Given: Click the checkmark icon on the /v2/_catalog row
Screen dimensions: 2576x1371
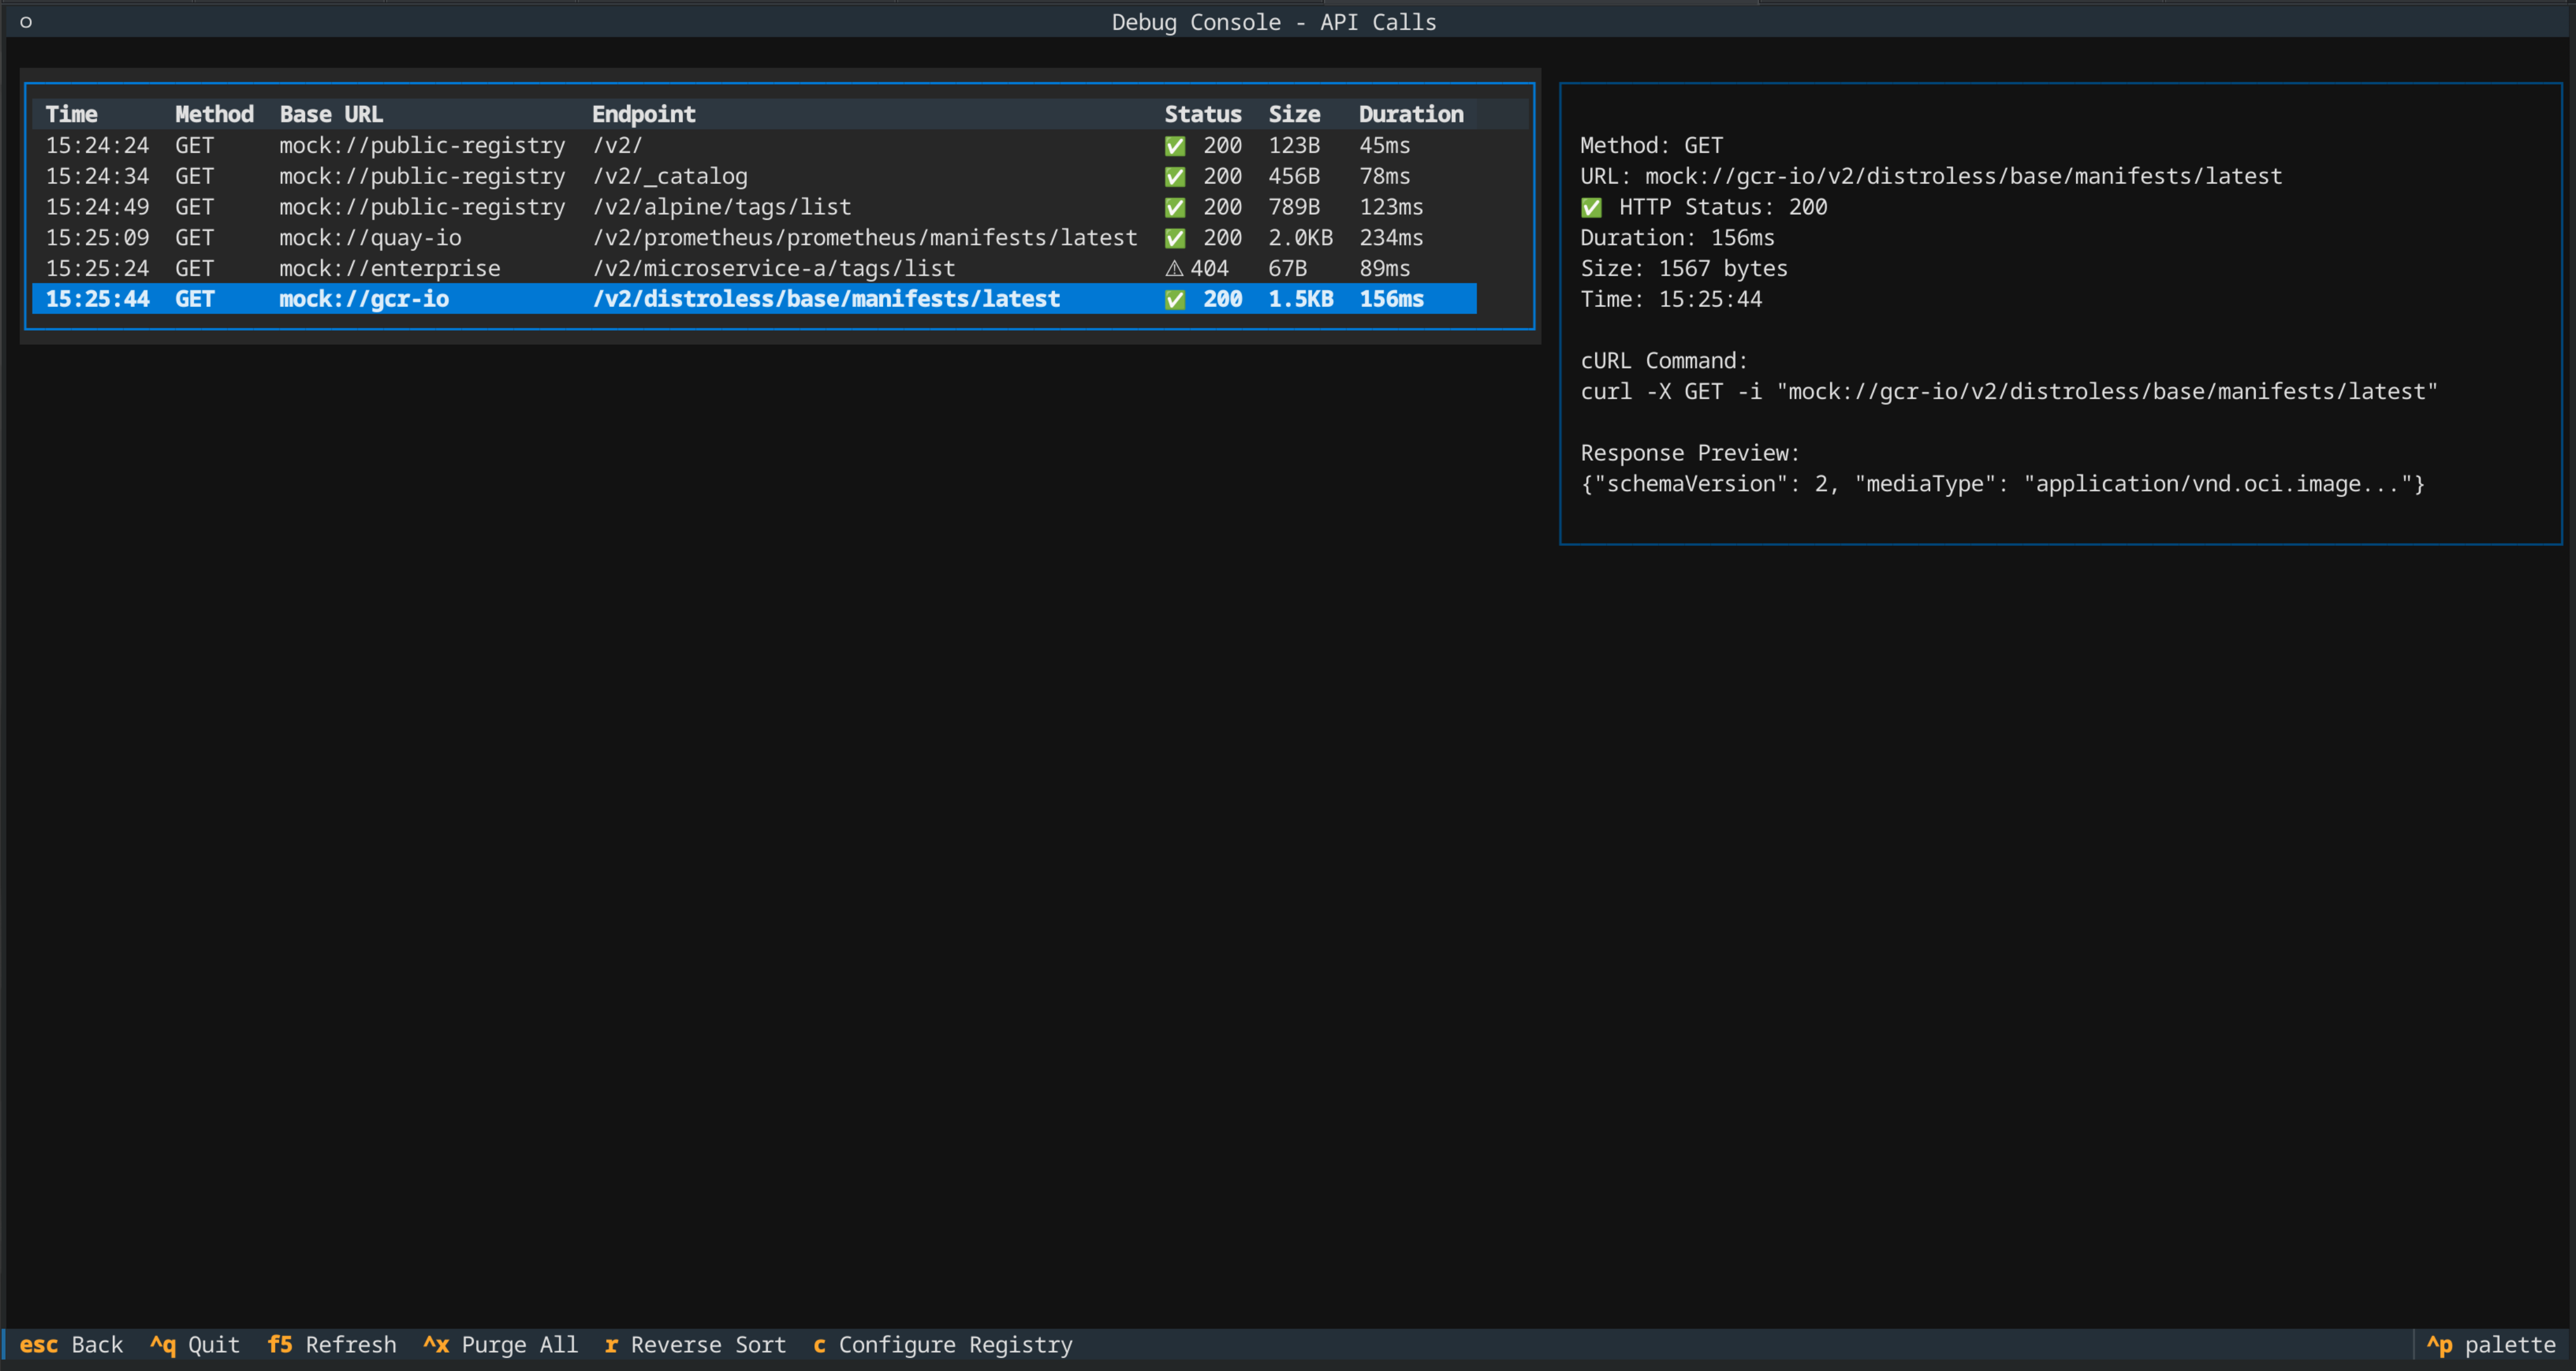Looking at the screenshot, I should point(1176,176).
